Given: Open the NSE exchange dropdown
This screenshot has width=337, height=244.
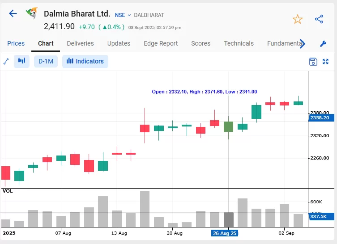Looking at the screenshot, I should point(123,15).
